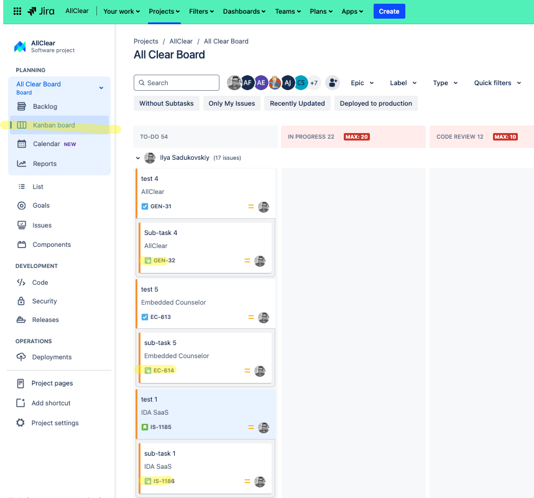Enable the Only My Issues filter
This screenshot has height=498, width=534.
click(x=231, y=103)
